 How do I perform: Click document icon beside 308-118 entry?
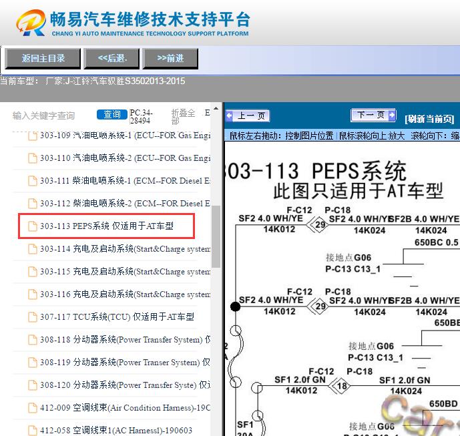pos(33,339)
